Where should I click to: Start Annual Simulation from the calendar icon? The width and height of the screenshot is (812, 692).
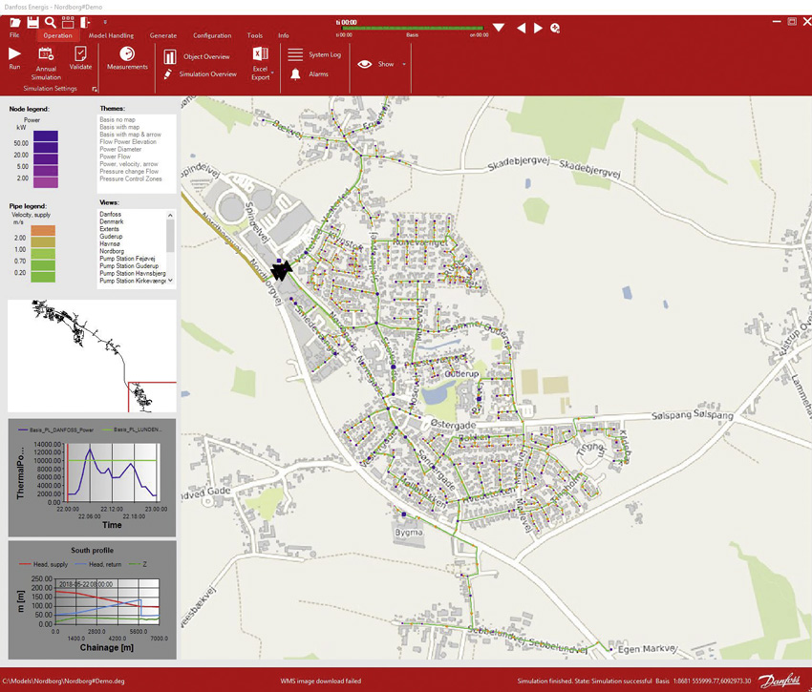pyautogui.click(x=46, y=53)
